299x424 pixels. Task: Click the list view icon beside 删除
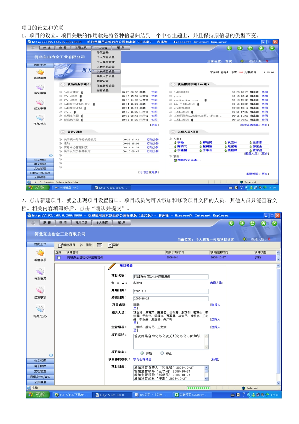[x=100, y=245]
